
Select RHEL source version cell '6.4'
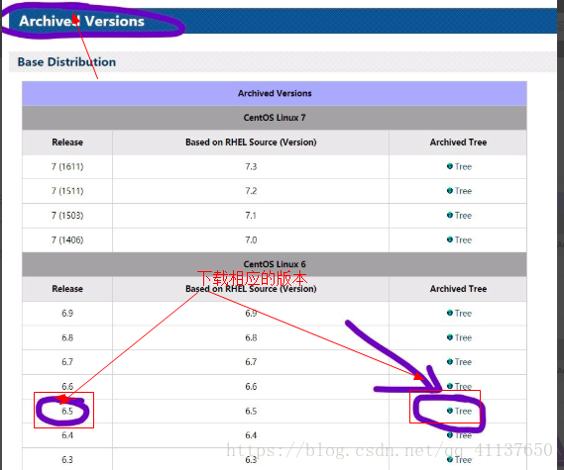click(251, 435)
